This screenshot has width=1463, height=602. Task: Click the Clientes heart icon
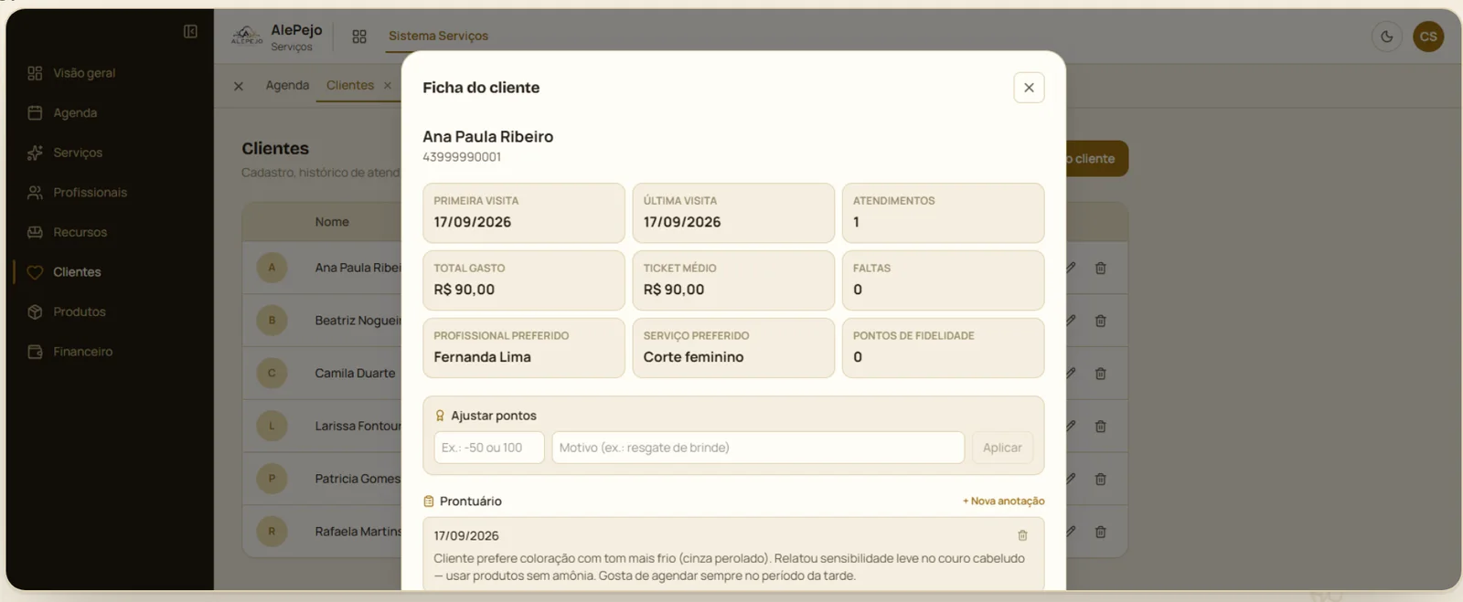tap(35, 272)
